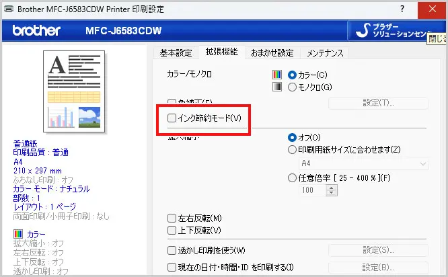Switch to the 基本設定 tab

point(176,53)
